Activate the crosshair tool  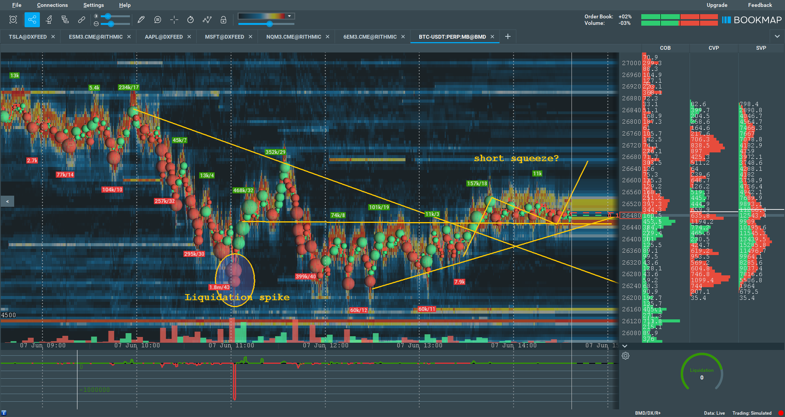coord(174,20)
